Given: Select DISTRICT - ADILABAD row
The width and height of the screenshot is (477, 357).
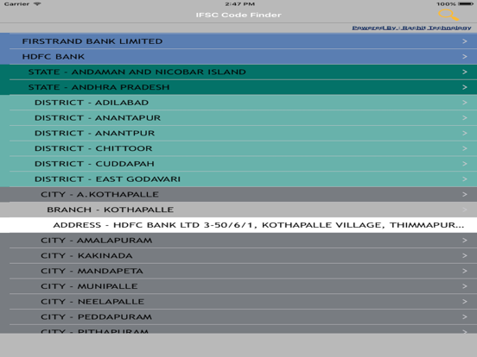Looking at the screenshot, I should click(238, 103).
